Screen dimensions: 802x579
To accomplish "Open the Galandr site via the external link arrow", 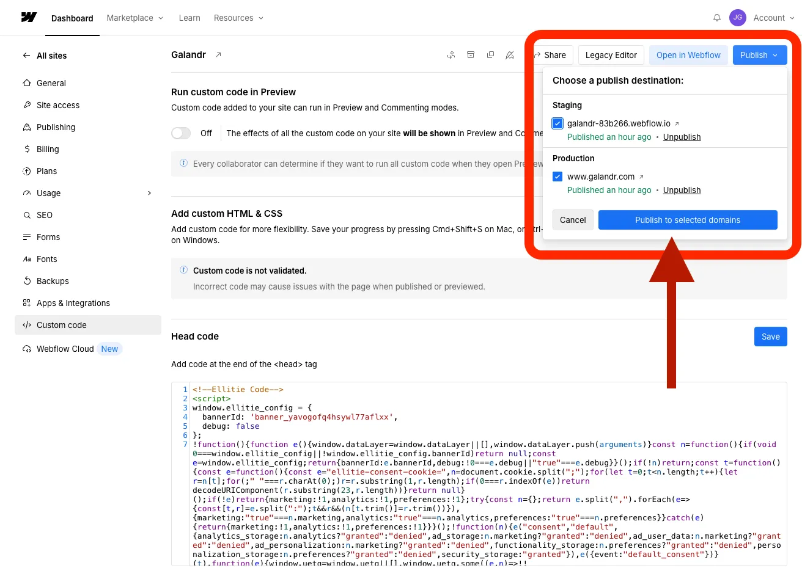I will click(217, 54).
